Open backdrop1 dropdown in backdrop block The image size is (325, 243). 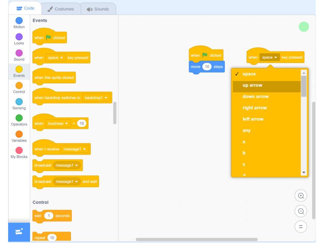coord(96,98)
